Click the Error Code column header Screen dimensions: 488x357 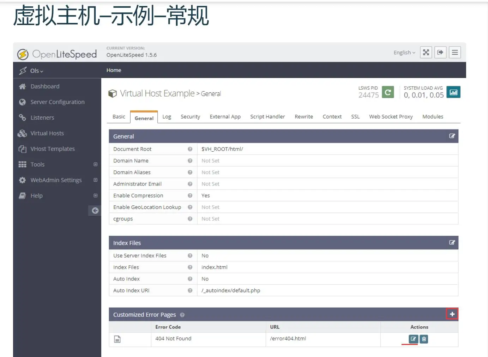[x=168, y=327]
